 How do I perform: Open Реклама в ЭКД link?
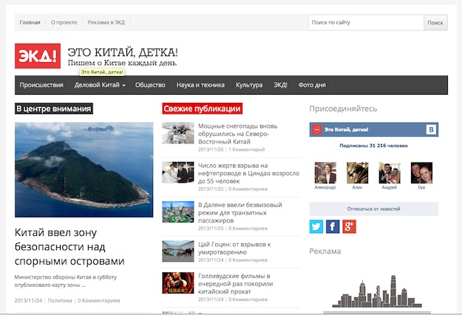click(106, 22)
